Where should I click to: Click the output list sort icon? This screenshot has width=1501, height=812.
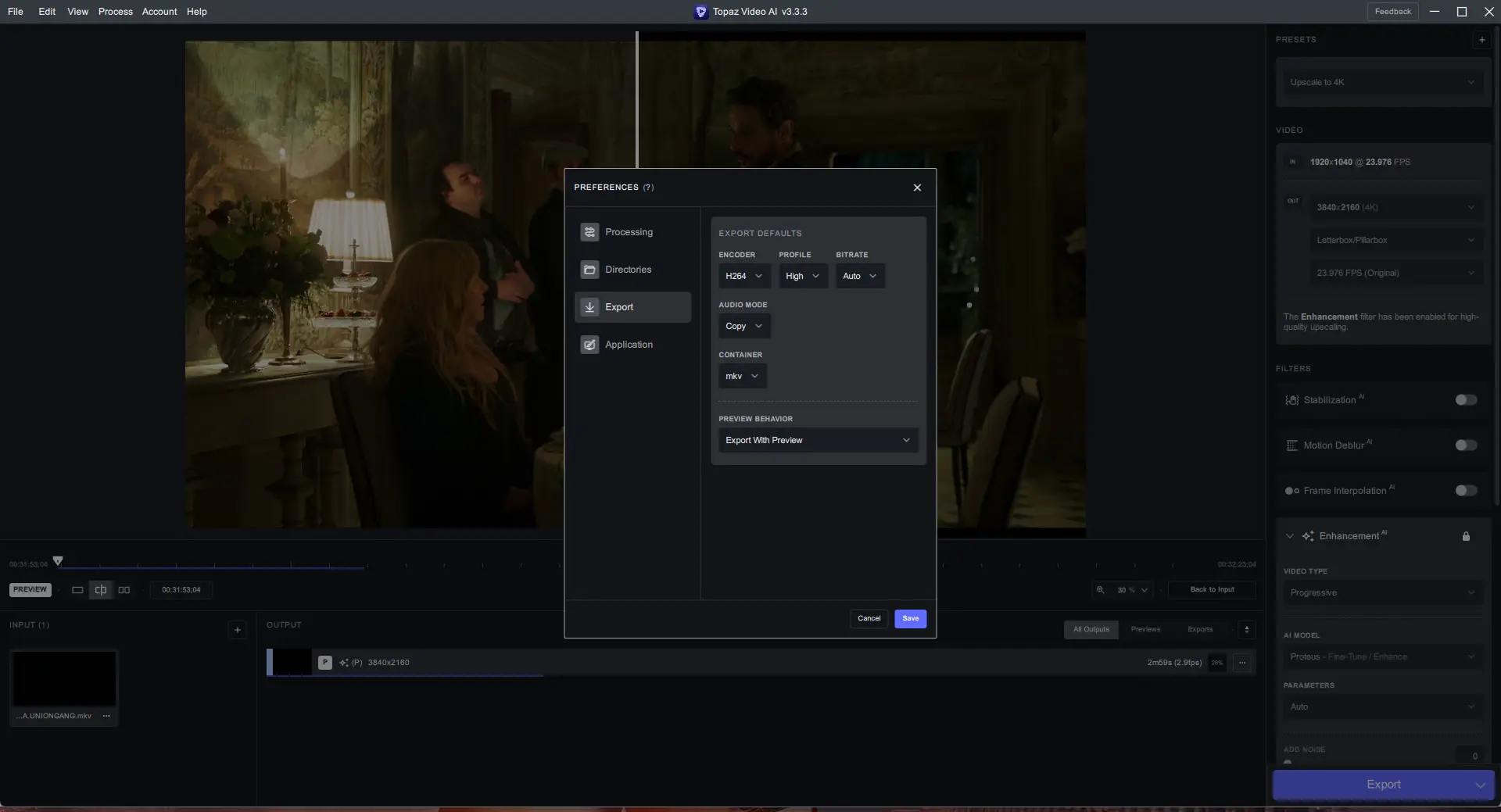point(1247,630)
